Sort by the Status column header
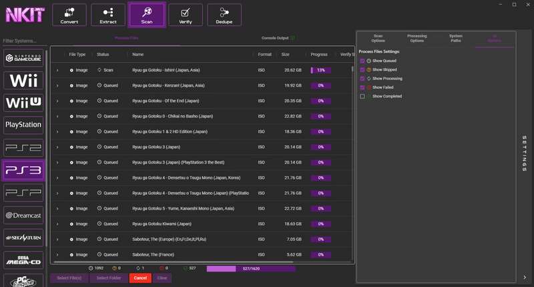Viewport: 534px width, 287px height. pos(103,55)
